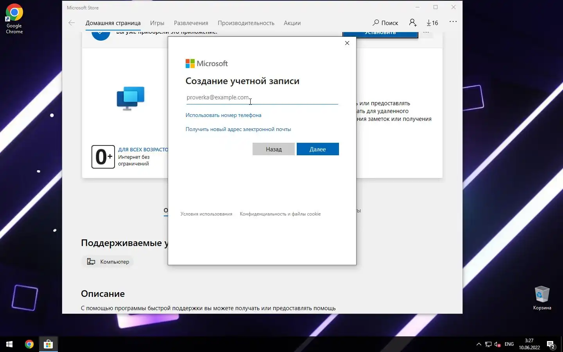563x352 pixels.
Task: Open the Google Chrome desktop shortcut
Action: coord(14,19)
